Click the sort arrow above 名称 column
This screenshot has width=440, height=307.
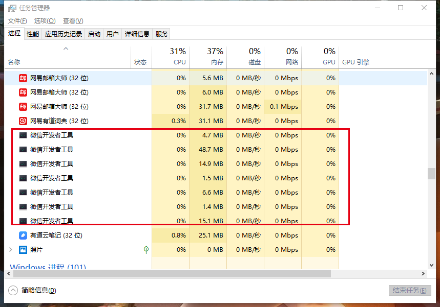coord(66,49)
